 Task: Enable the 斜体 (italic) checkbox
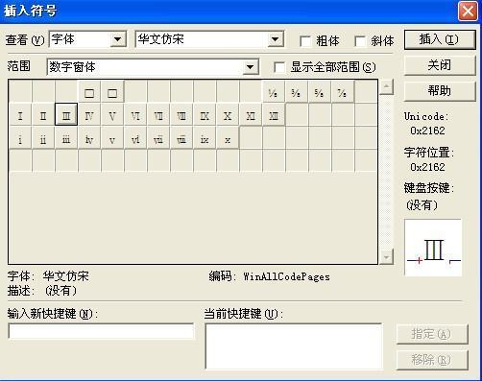coord(360,41)
